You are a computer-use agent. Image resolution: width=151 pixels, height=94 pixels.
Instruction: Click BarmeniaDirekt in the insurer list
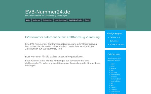(116, 79)
